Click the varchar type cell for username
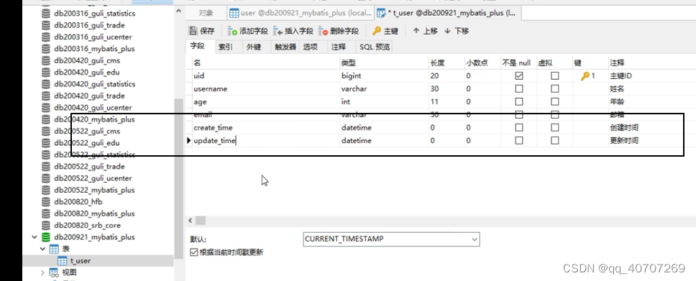 point(384,89)
